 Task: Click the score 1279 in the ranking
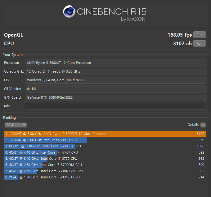click(x=200, y=140)
